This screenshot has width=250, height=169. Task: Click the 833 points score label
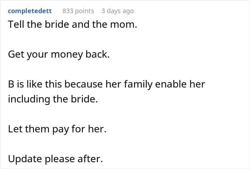(78, 11)
